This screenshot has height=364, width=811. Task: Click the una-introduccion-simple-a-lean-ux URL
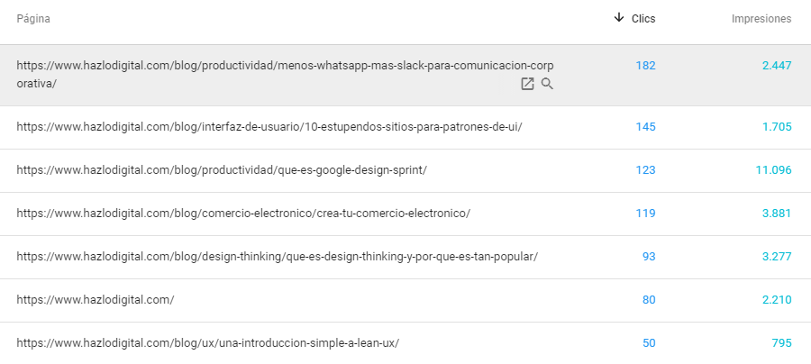click(207, 343)
